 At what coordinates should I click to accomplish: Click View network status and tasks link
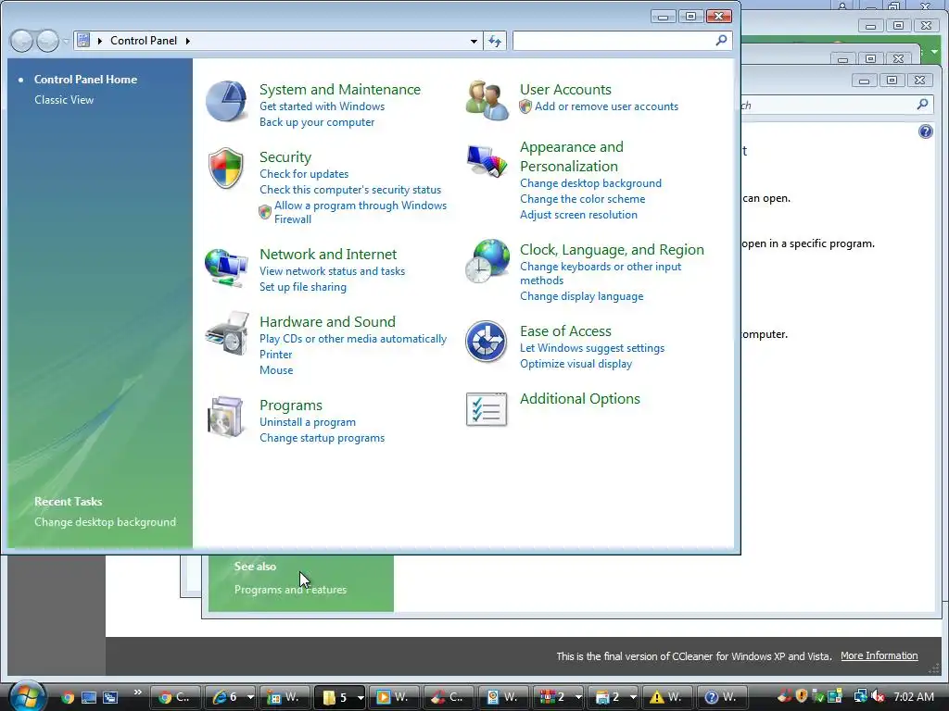(x=332, y=271)
